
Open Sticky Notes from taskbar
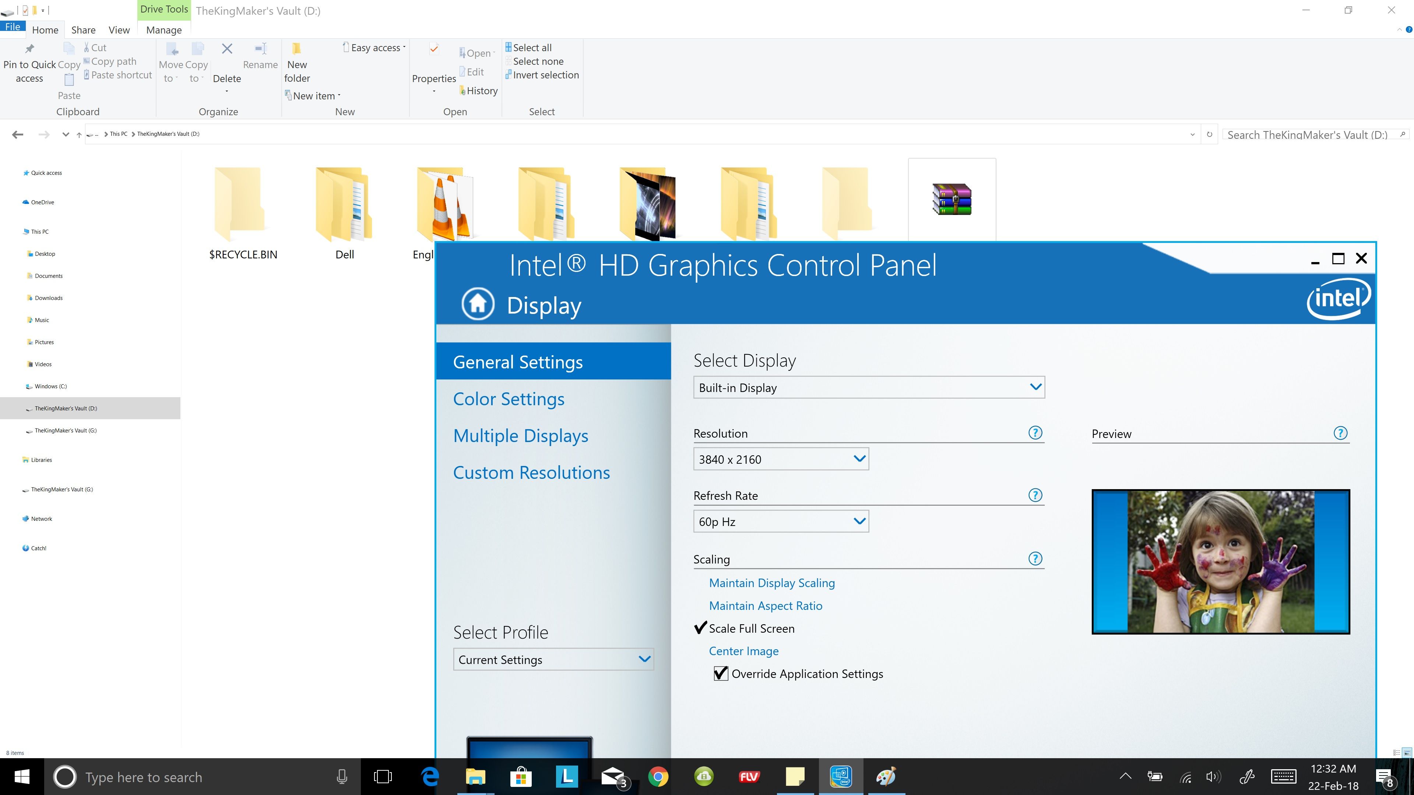click(x=795, y=776)
